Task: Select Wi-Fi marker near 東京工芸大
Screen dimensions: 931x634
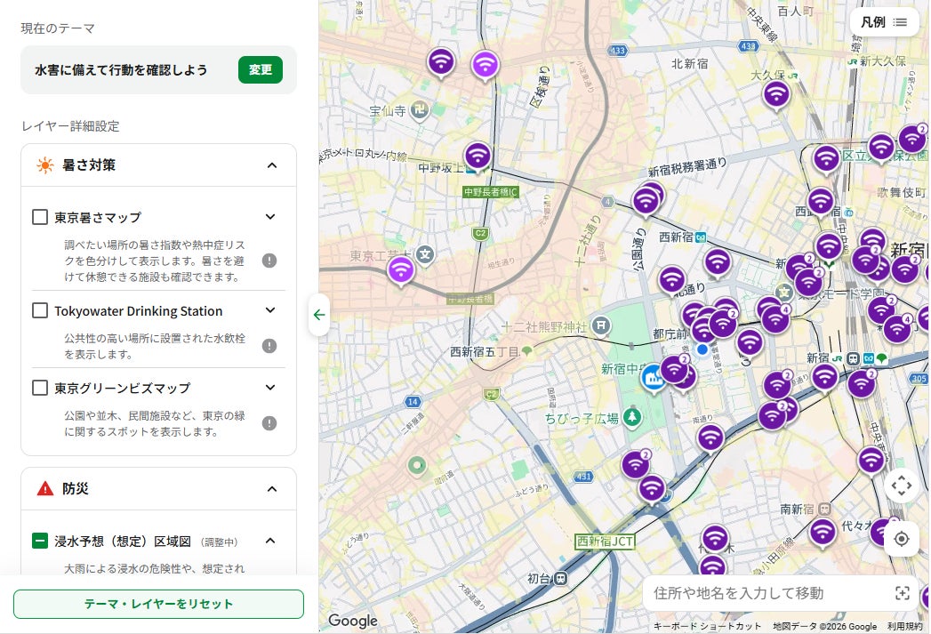Action: click(x=401, y=270)
